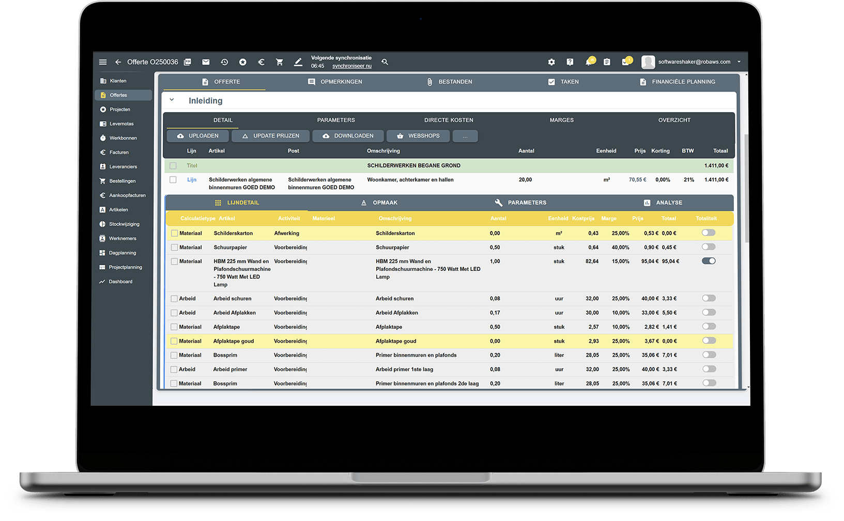
Task: Open the user account dropdown arrow
Action: (739, 62)
